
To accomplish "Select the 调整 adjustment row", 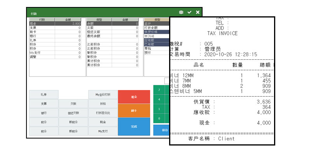I will click(55, 57).
